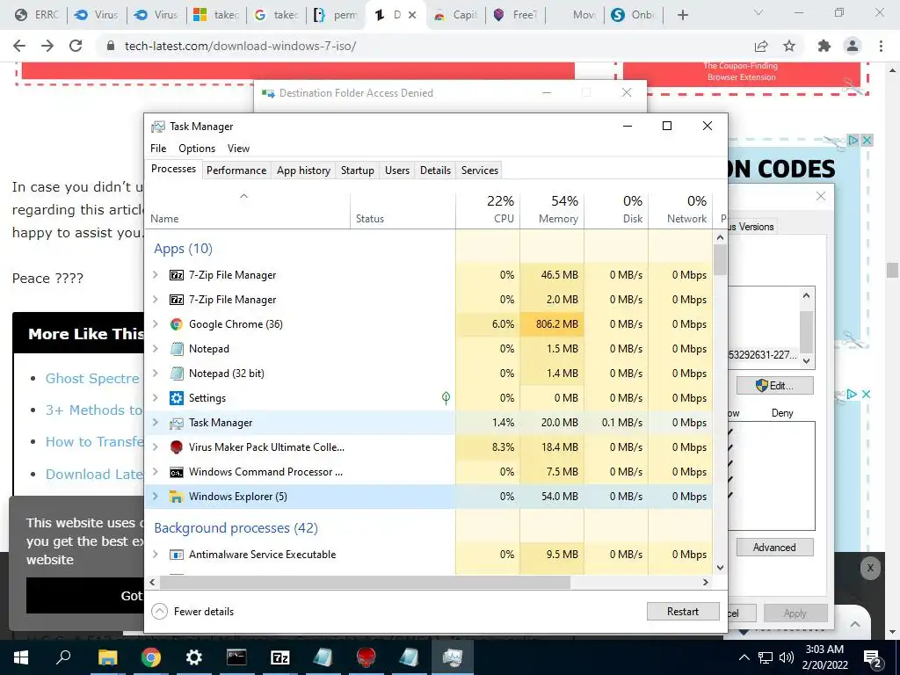Image resolution: width=900 pixels, height=675 pixels.
Task: Expand the Antimalware Service Executable row
Action: coord(155,555)
